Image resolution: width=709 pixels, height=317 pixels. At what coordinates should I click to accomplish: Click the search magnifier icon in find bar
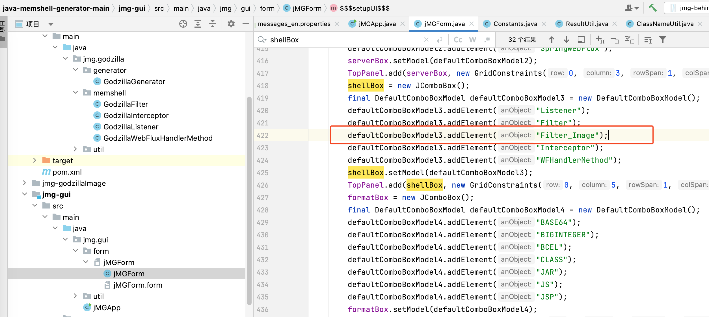262,40
